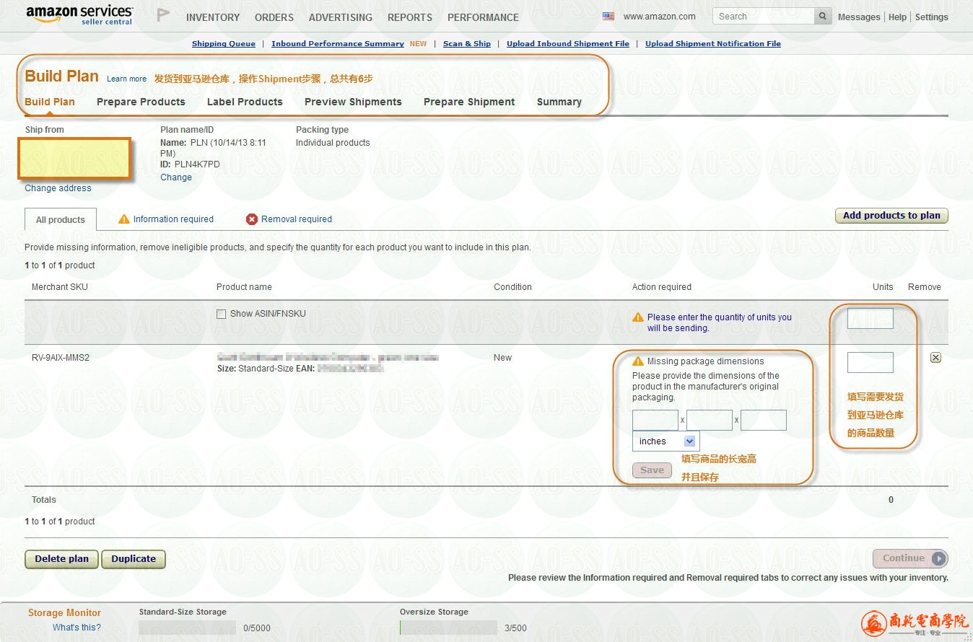This screenshot has width=973, height=642.
Task: Tick the Show ASIN/FNSKU checkbox
Action: click(x=222, y=315)
